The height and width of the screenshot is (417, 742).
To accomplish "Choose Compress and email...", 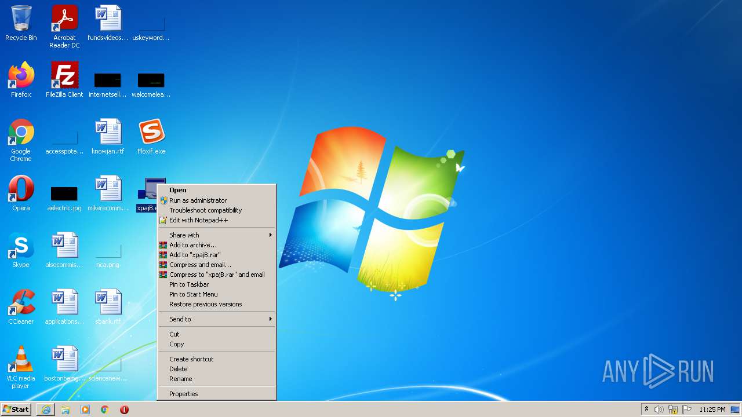I will tap(217, 265).
